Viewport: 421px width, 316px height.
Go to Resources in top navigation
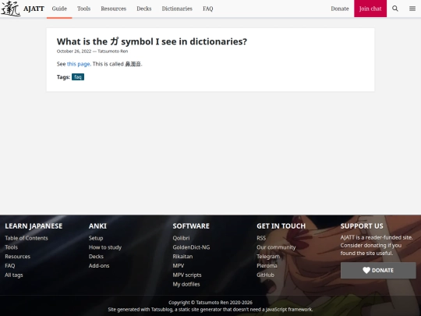click(x=114, y=9)
